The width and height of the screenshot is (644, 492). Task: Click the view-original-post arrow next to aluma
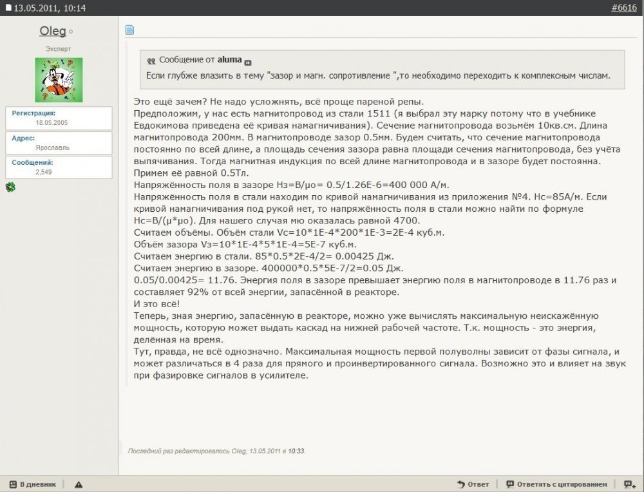pyautogui.click(x=248, y=62)
